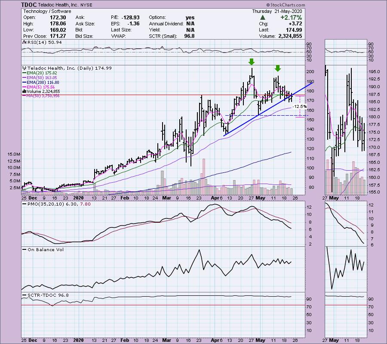Click the 'Yield:' label
Viewport: 387px width, 344px height.
pos(154,30)
